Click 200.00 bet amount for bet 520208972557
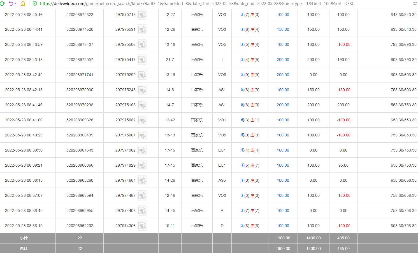This screenshot has width=418, height=253. pyautogui.click(x=283, y=60)
